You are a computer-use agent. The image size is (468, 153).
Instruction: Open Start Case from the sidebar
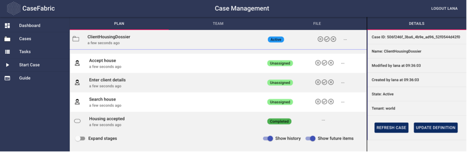pyautogui.click(x=29, y=65)
